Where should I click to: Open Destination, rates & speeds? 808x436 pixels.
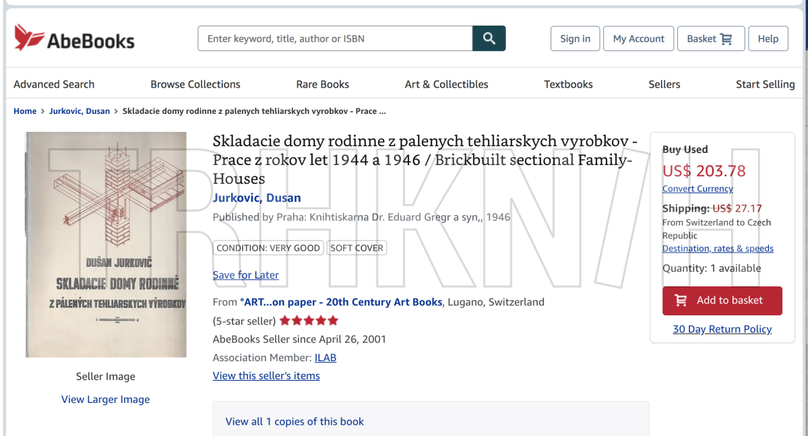pos(718,249)
